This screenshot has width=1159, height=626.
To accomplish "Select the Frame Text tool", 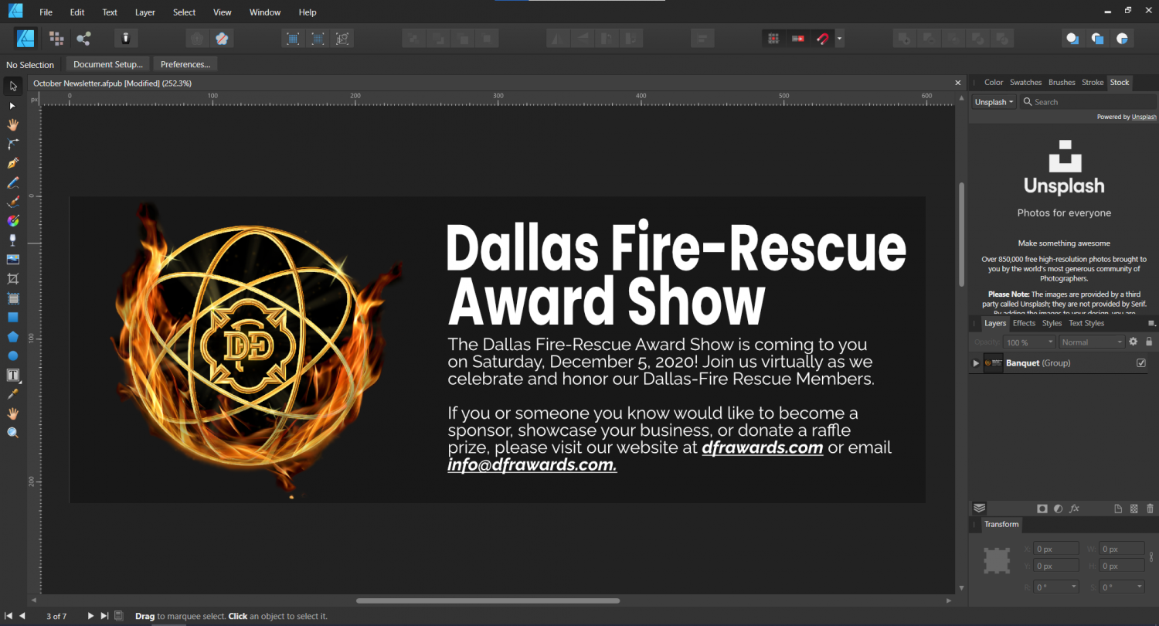I will click(13, 376).
